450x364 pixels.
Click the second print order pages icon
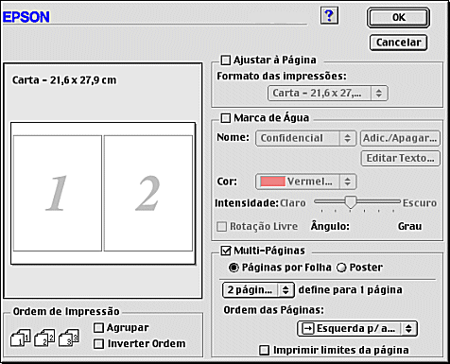pos(44,338)
